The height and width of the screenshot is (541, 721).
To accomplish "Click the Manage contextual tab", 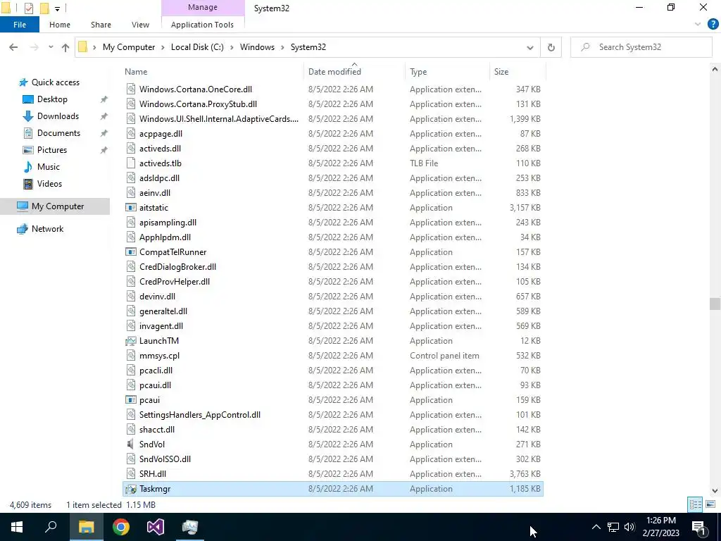I will pos(202,7).
